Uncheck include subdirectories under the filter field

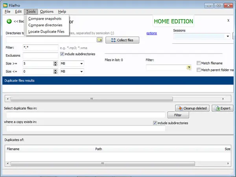tap(62, 54)
